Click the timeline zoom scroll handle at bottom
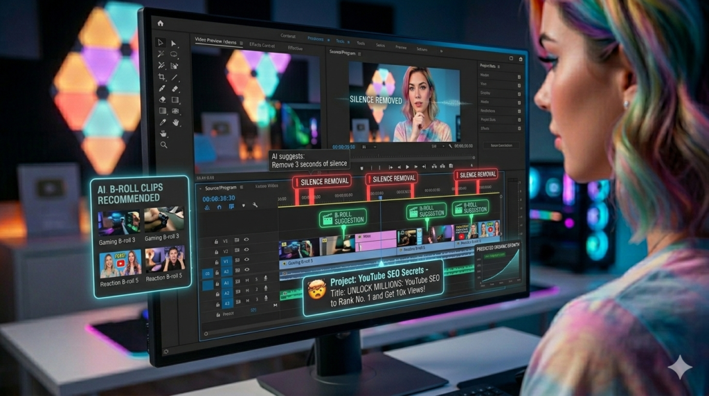The height and width of the screenshot is (396, 709). point(206,334)
